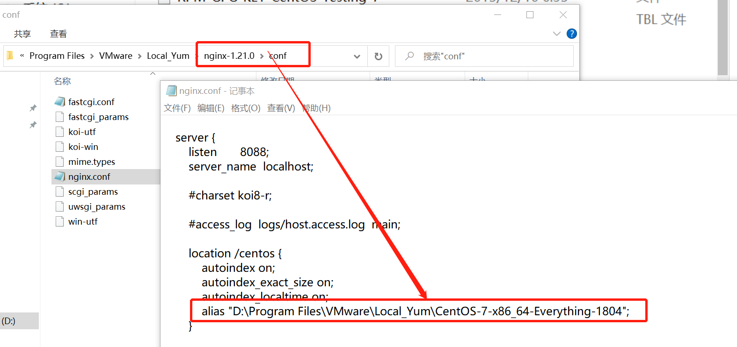
Task: Select the scgi_params file name
Action: [x=93, y=191]
